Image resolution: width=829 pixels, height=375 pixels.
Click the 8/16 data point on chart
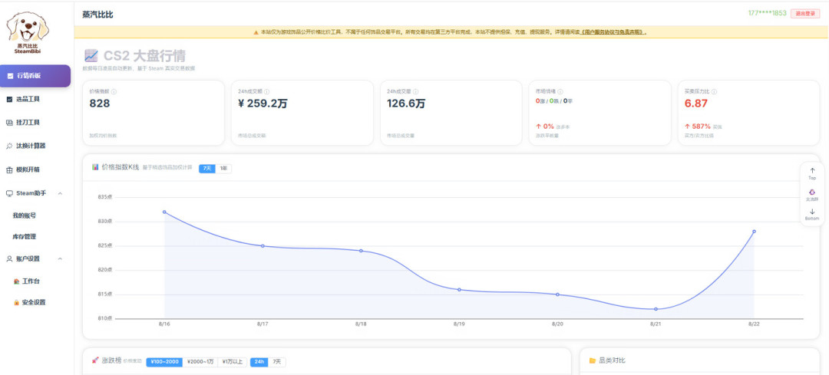pos(164,212)
